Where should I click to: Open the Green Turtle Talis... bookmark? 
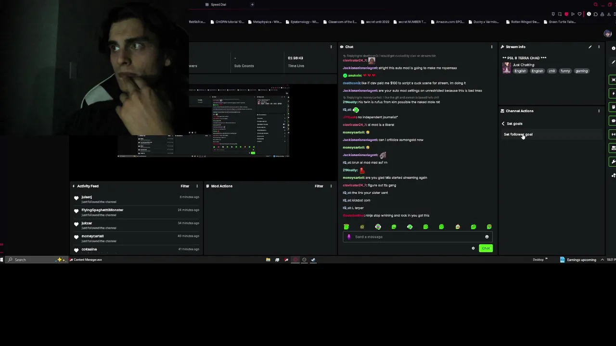click(x=560, y=22)
